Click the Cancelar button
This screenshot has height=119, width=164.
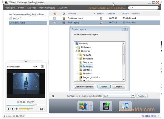click(118, 87)
